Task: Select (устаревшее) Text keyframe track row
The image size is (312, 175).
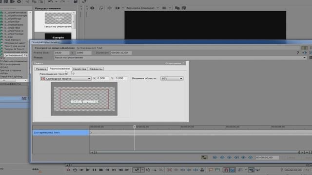Action: [x=60, y=133]
